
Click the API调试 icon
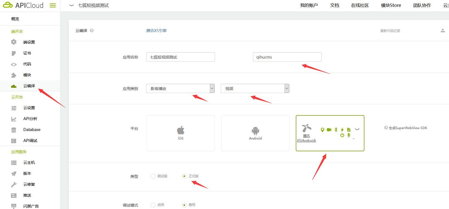(14, 141)
